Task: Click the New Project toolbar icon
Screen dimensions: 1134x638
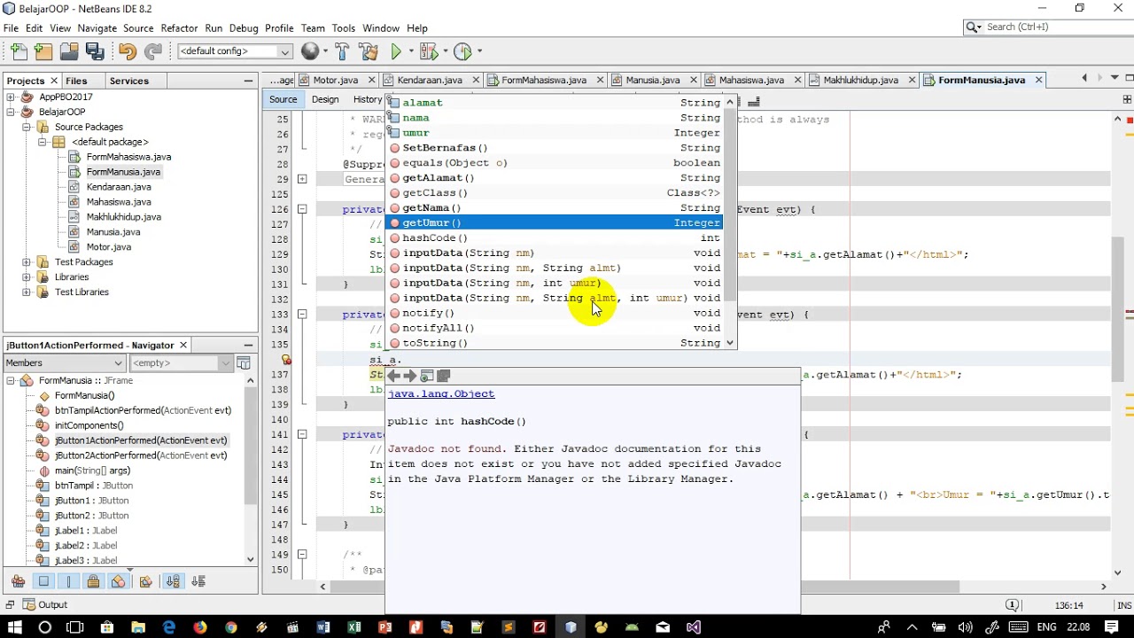Action: [43, 51]
